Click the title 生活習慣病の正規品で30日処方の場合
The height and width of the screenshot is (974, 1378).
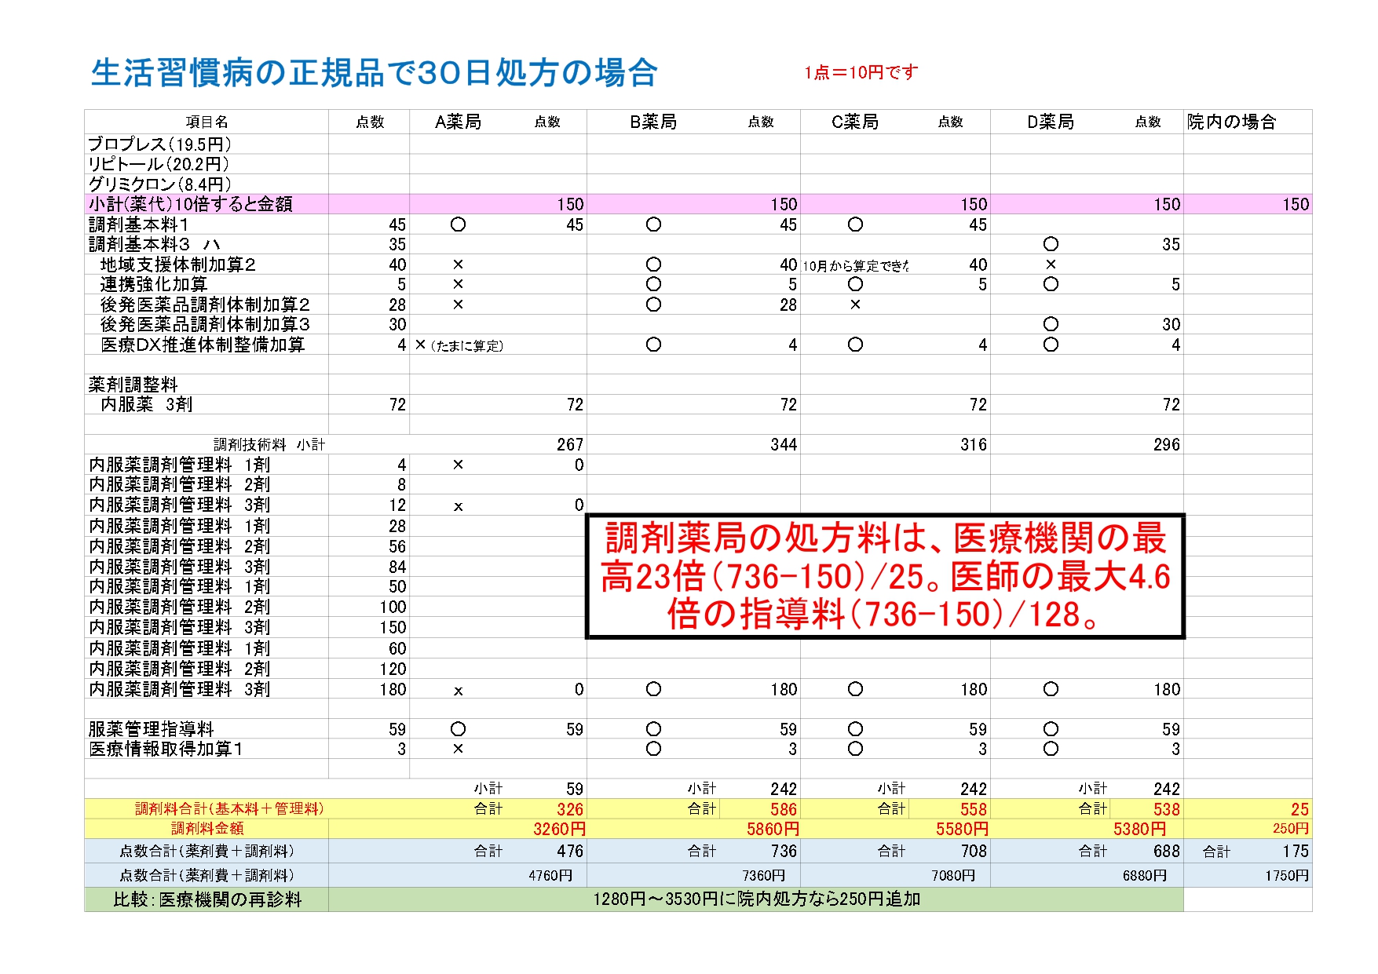[x=374, y=73]
